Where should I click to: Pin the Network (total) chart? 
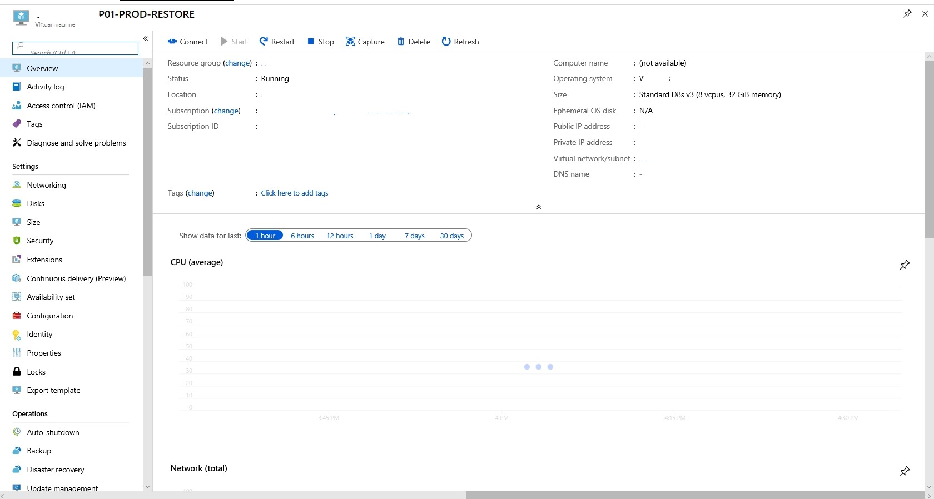click(x=905, y=471)
